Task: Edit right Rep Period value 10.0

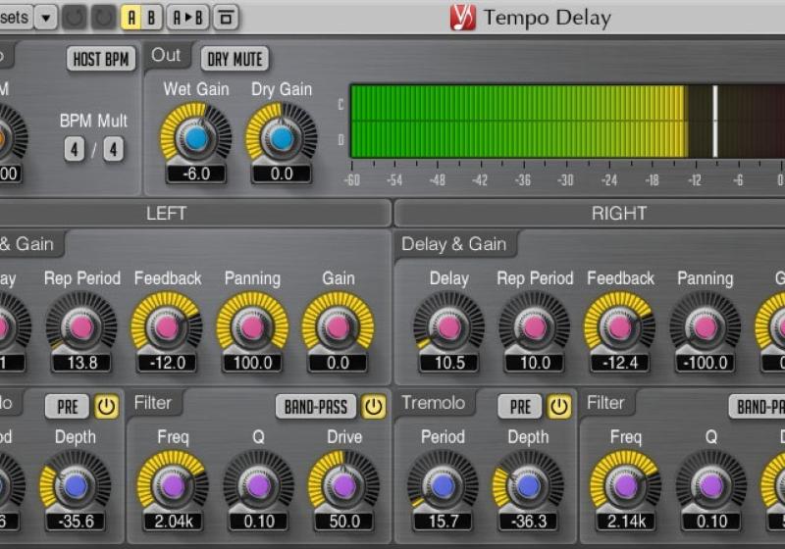Action: [534, 363]
